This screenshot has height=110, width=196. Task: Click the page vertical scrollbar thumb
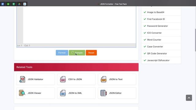click(x=195, y=40)
